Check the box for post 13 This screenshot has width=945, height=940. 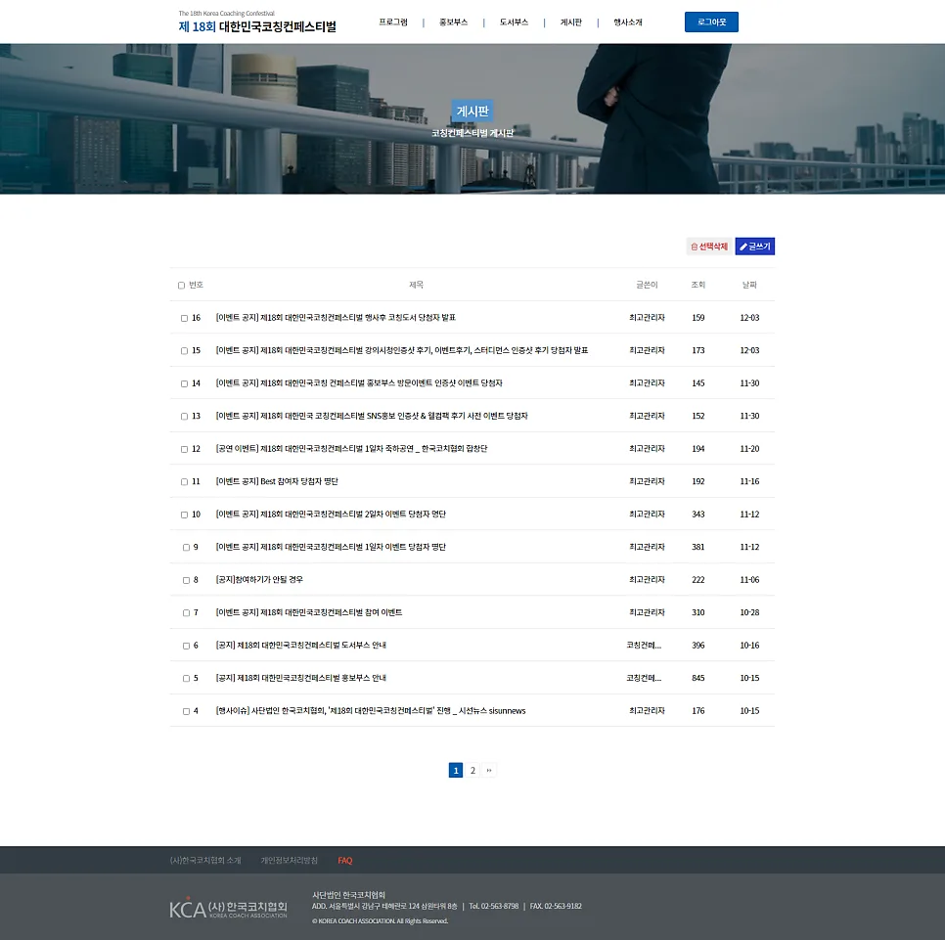point(185,417)
